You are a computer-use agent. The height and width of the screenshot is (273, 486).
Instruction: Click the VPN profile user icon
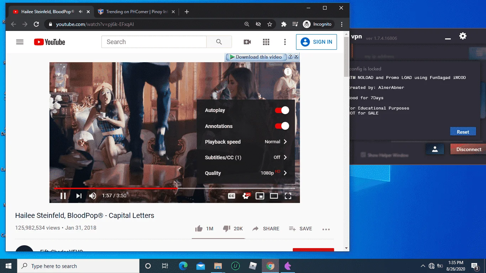click(435, 149)
